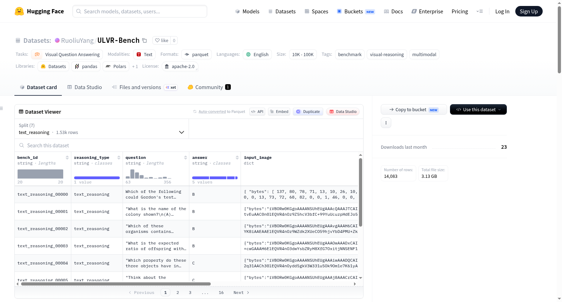Viewport: 562px width, 302px height.
Task: Open the Use this dataset dropdown
Action: [x=478, y=109]
